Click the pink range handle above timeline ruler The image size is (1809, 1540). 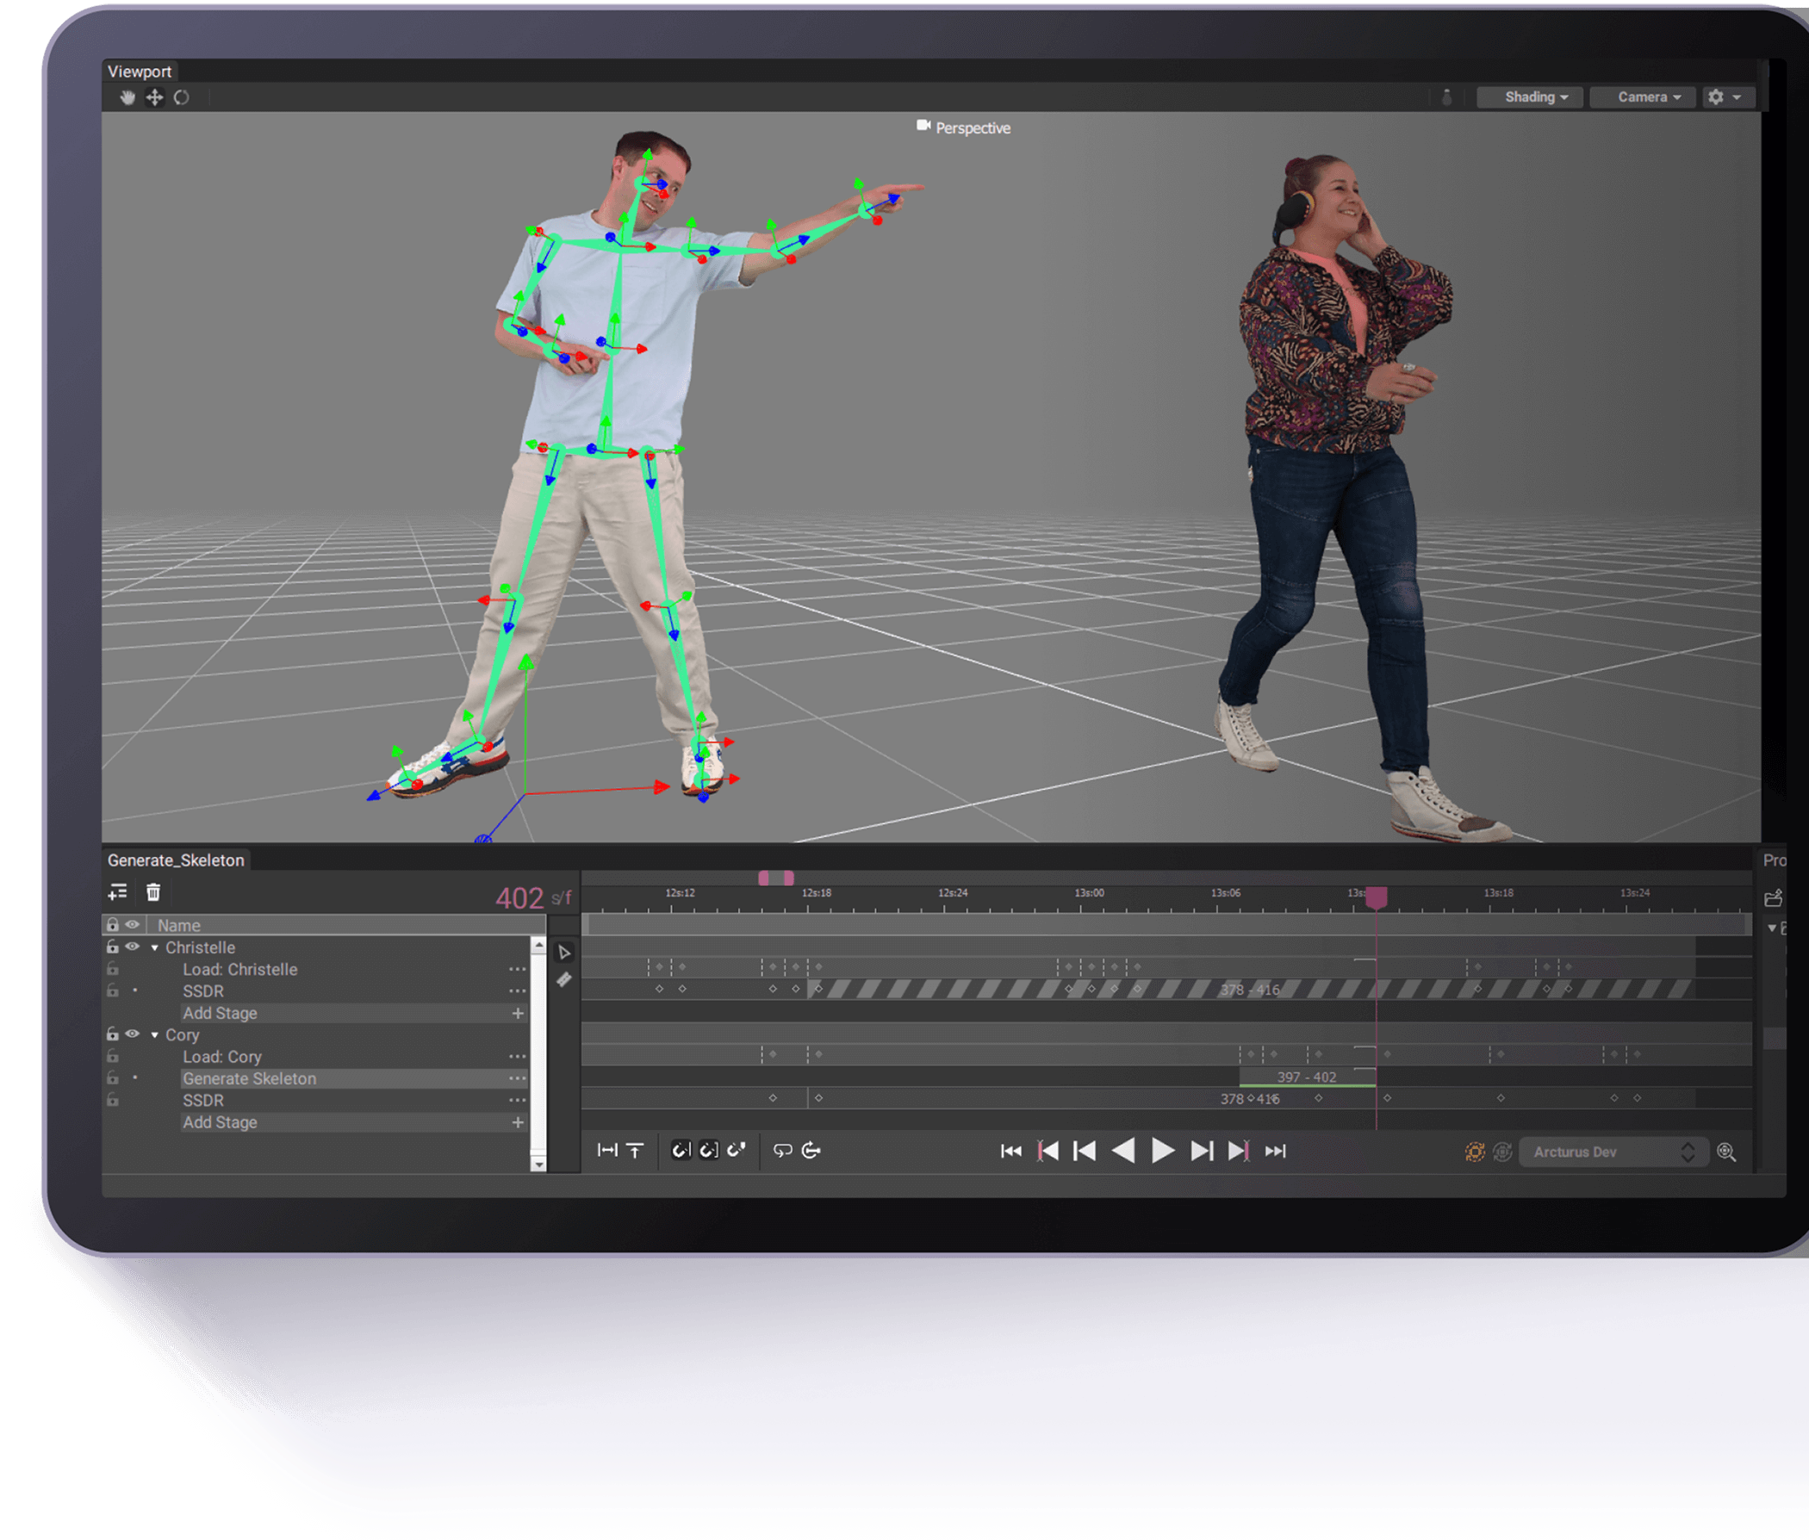[x=776, y=878]
